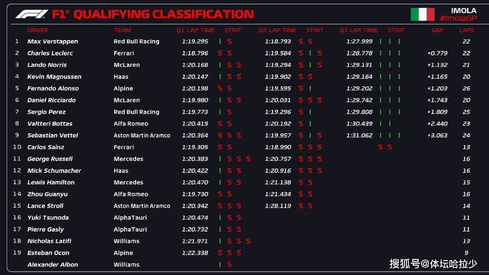Select Max Verstappen driver name

coord(53,42)
